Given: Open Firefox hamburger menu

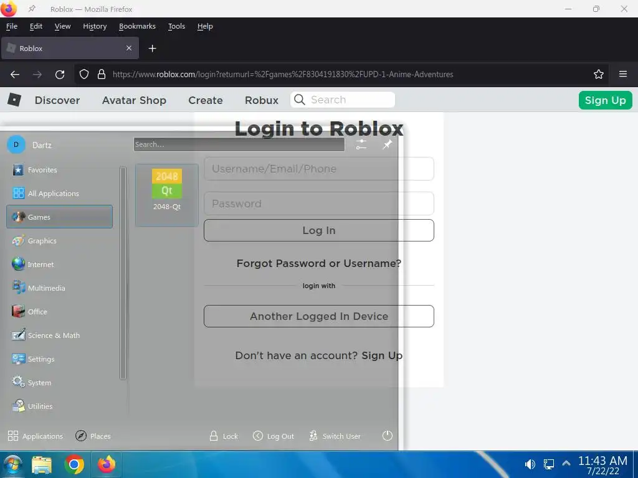Looking at the screenshot, I should (x=623, y=74).
